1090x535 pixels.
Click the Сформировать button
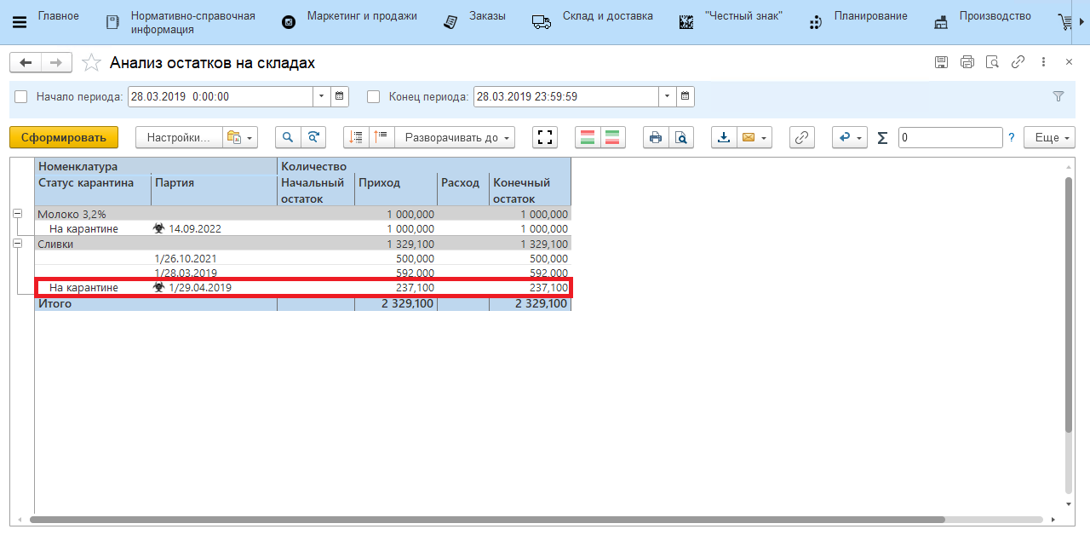[64, 137]
